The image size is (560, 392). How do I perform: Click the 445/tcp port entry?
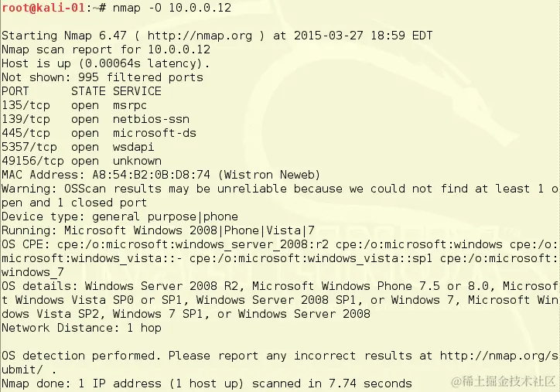click(26, 133)
